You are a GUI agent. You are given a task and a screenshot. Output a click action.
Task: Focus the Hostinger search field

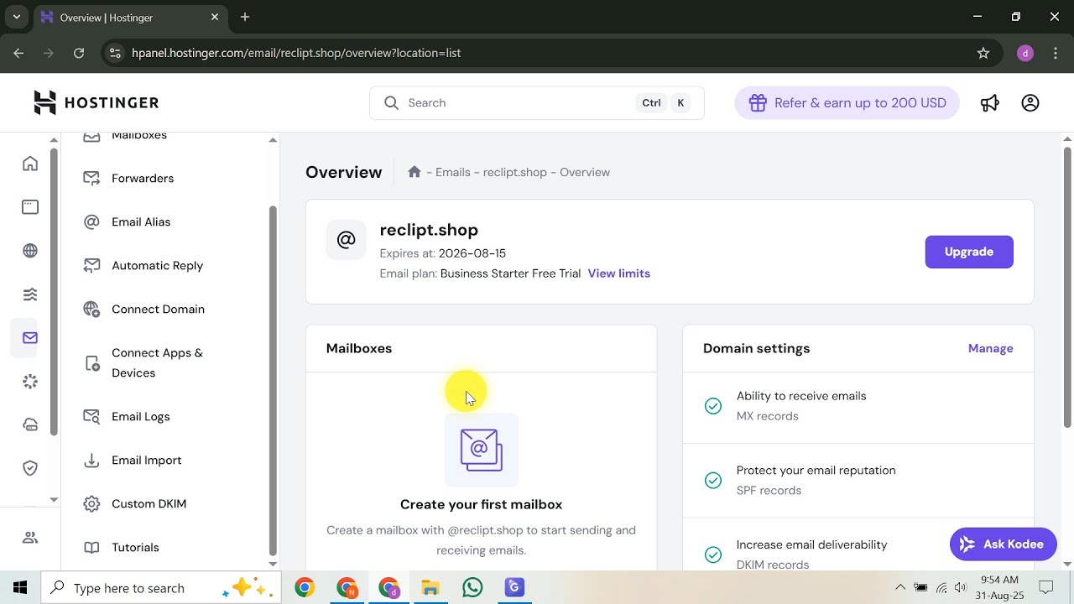537,102
